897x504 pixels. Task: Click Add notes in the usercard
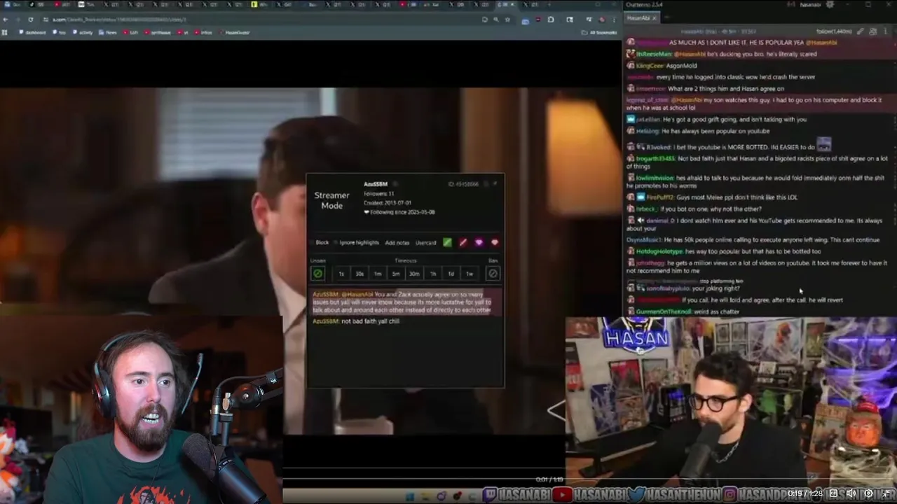(x=397, y=242)
